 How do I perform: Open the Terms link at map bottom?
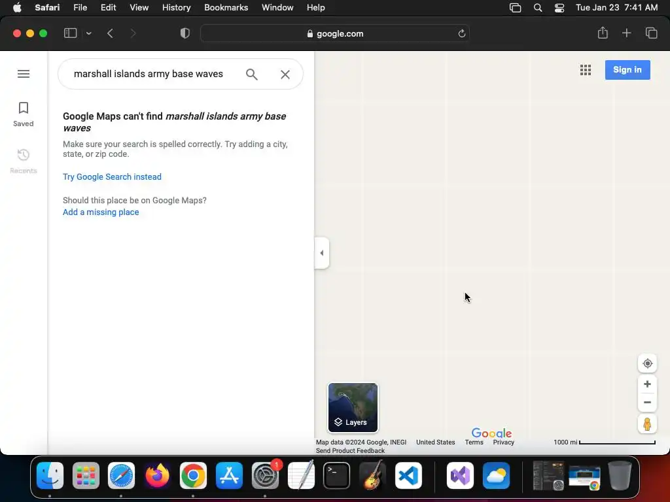(474, 443)
